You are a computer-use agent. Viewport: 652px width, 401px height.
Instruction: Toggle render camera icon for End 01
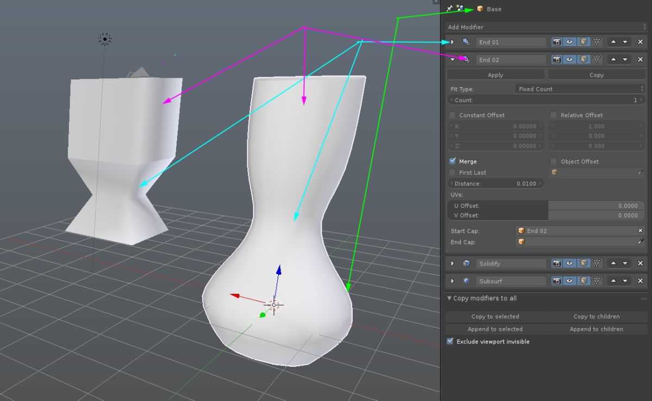(557, 42)
